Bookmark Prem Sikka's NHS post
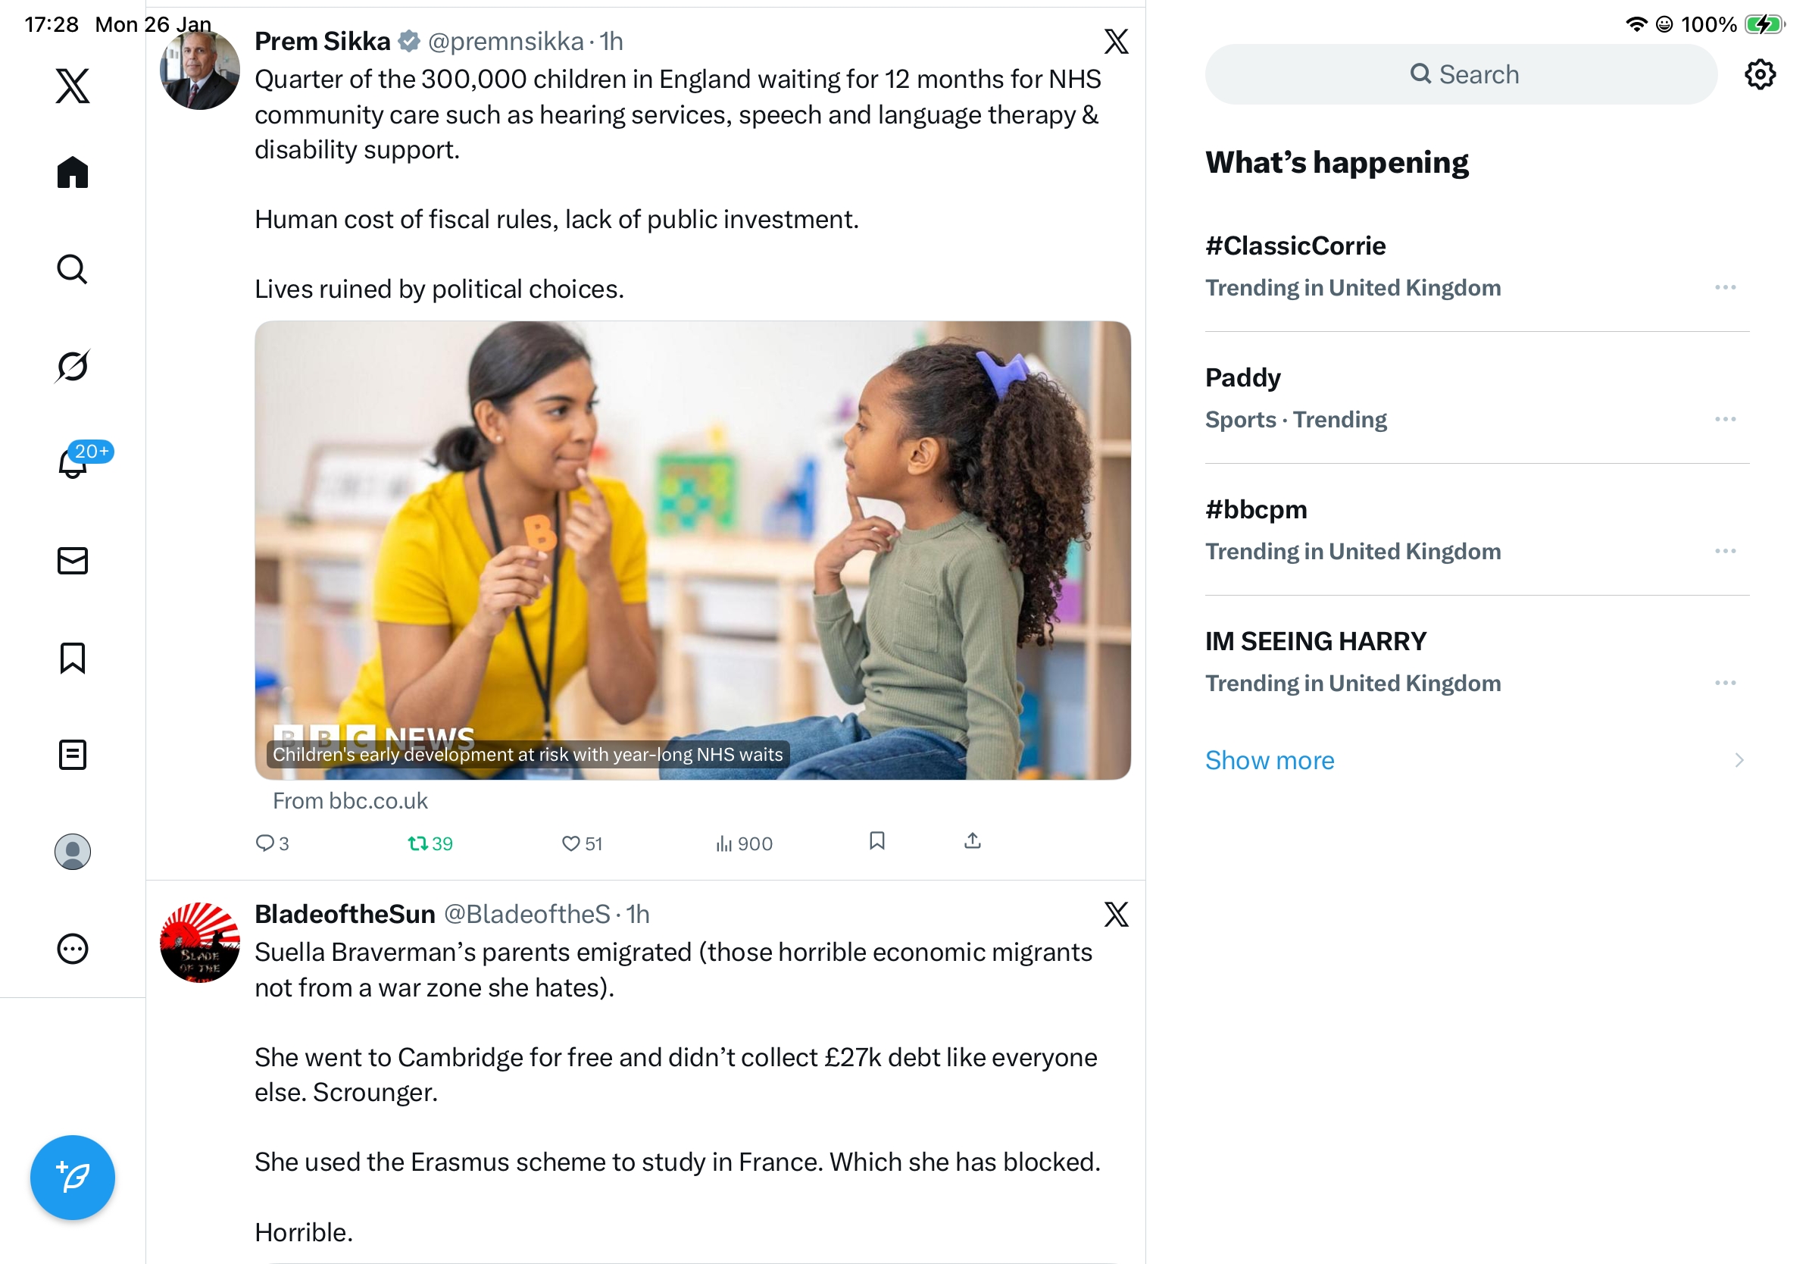Image resolution: width=1809 pixels, height=1264 pixels. coord(876,840)
